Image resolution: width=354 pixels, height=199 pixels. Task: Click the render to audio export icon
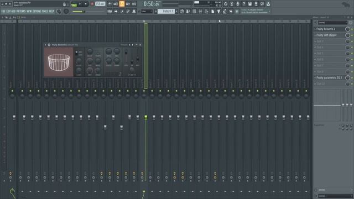click(256, 4)
